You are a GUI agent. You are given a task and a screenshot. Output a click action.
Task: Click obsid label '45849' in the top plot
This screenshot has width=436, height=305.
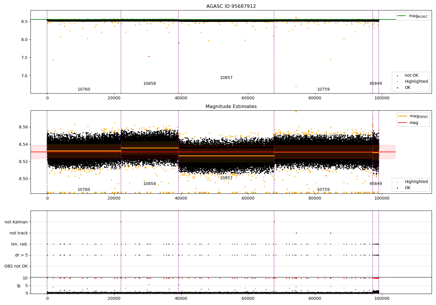click(376, 84)
